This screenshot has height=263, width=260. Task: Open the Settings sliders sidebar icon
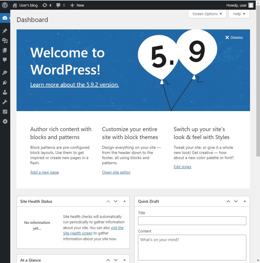click(5, 112)
